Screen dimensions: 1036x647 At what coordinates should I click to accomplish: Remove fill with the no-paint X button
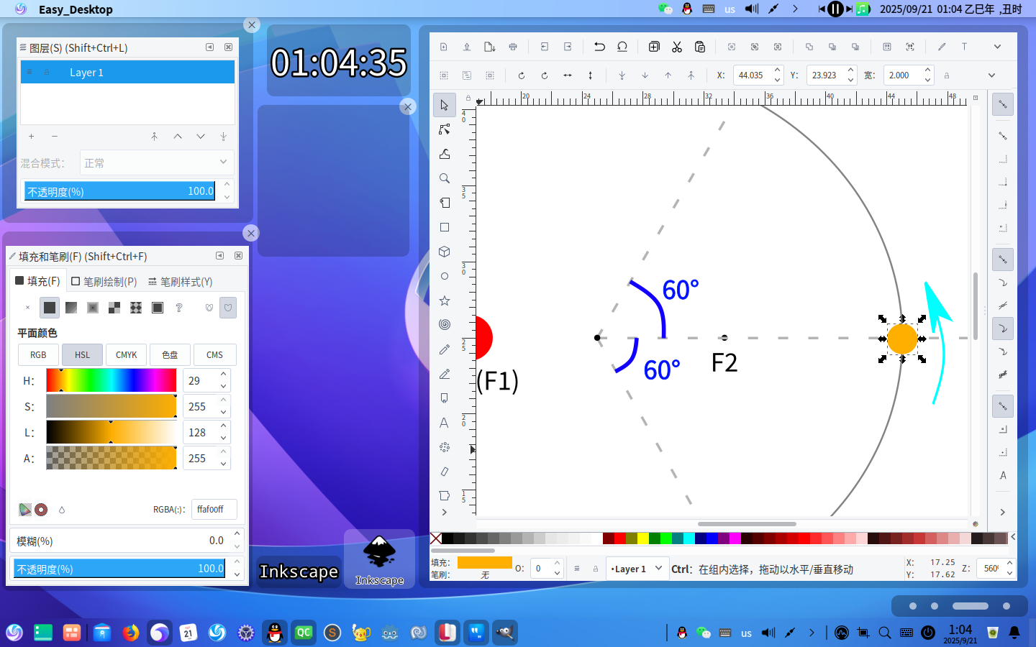coord(28,308)
